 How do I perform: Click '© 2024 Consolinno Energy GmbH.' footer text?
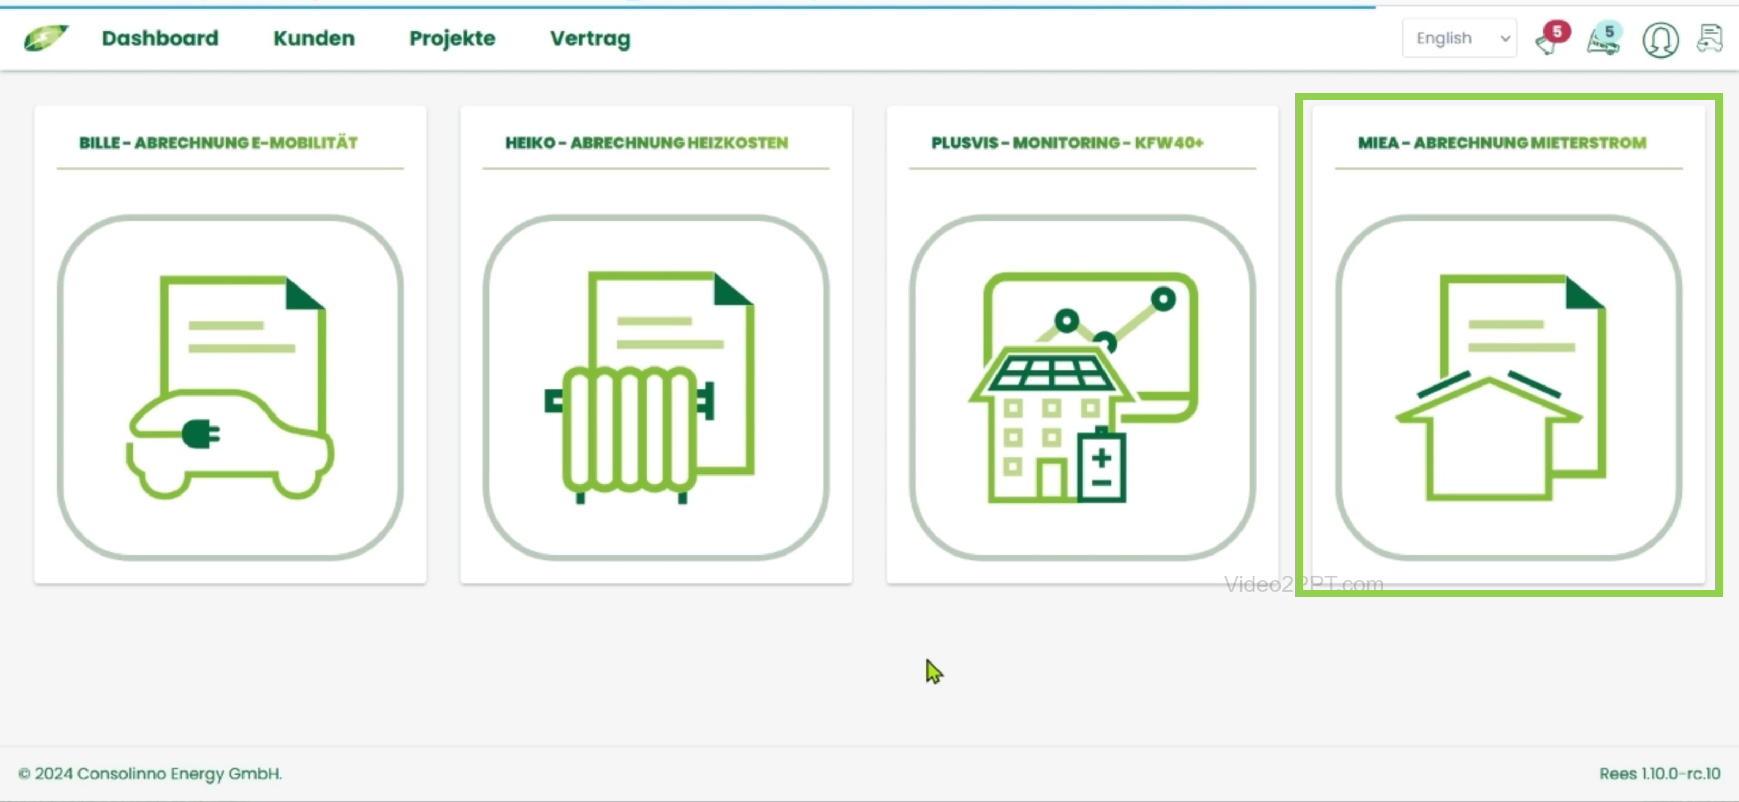(x=150, y=774)
